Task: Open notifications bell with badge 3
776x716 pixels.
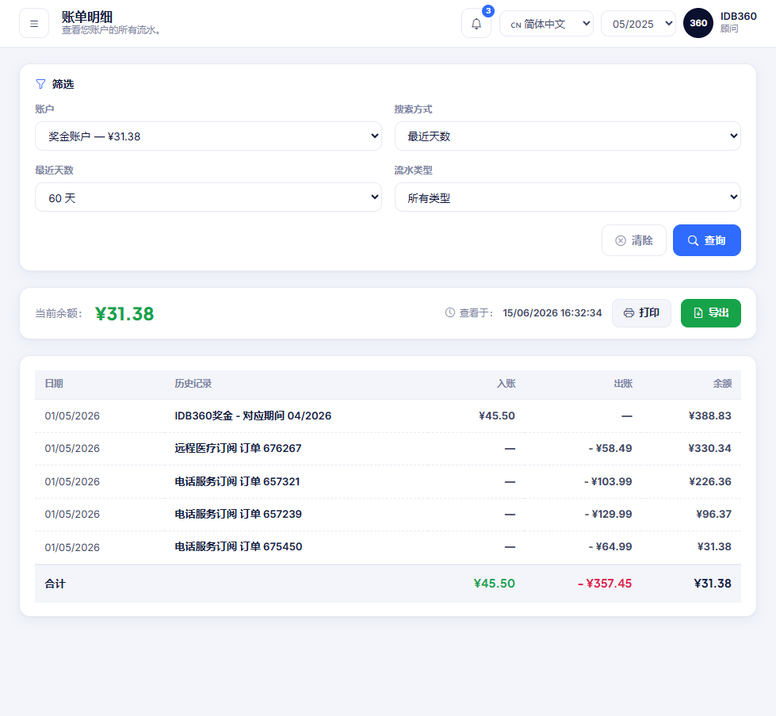Action: [476, 23]
